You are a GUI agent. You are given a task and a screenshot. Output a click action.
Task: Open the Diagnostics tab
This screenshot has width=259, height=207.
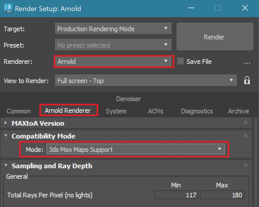pos(197,111)
